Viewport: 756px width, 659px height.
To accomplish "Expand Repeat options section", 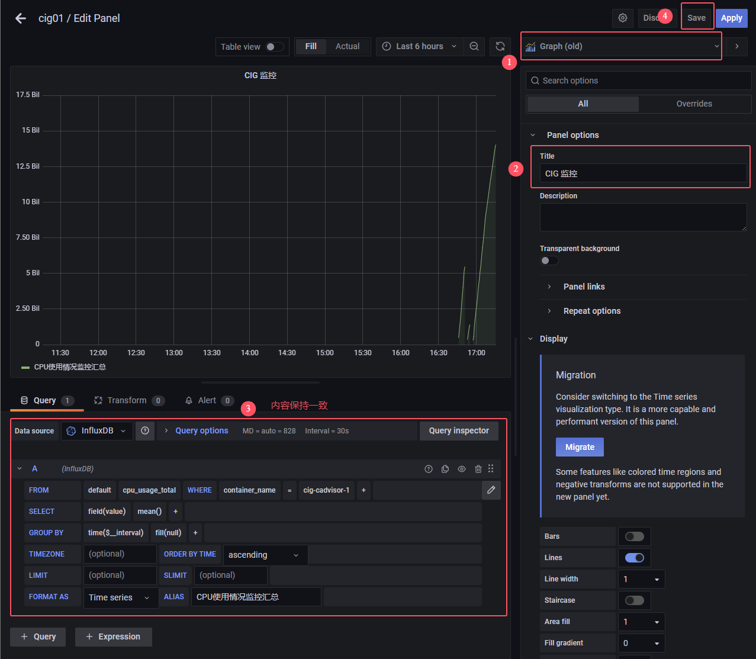I will click(x=592, y=311).
